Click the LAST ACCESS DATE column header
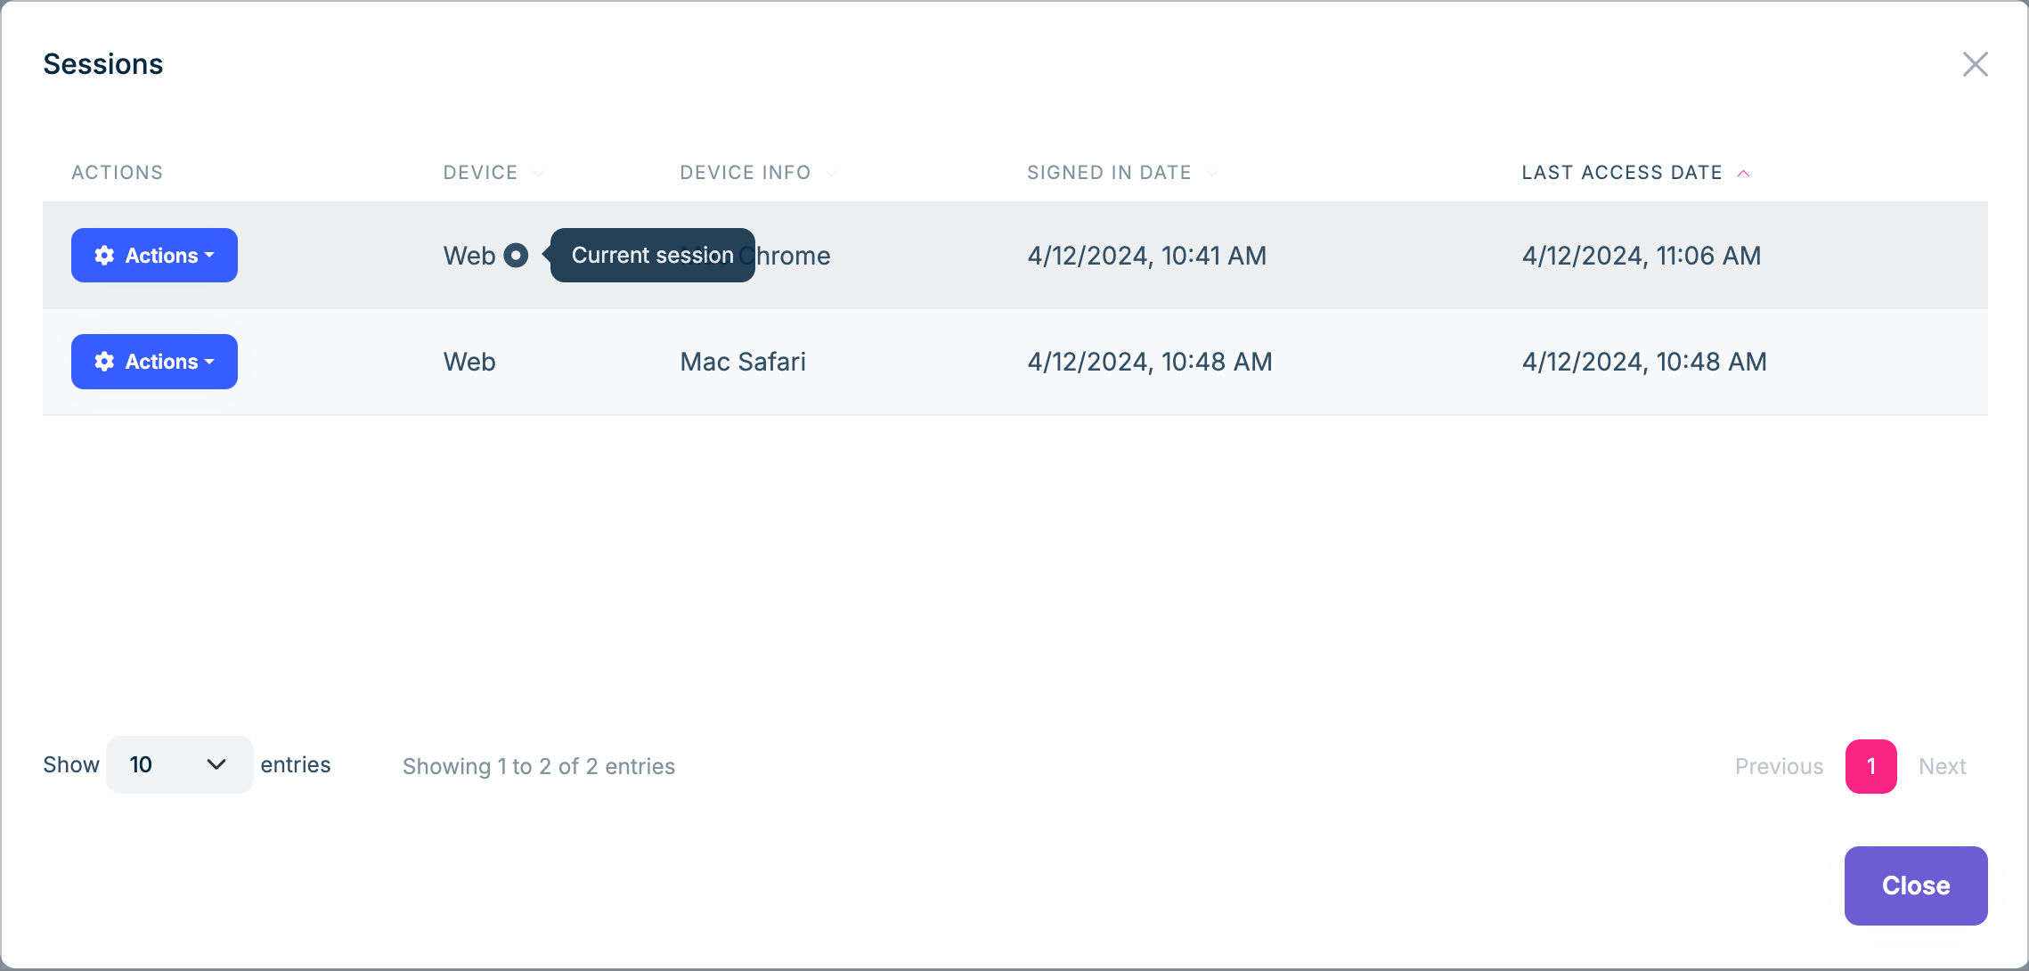2029x971 pixels. (x=1621, y=172)
